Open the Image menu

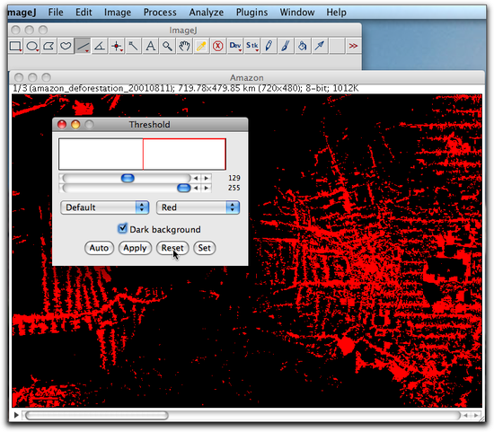[x=118, y=13]
